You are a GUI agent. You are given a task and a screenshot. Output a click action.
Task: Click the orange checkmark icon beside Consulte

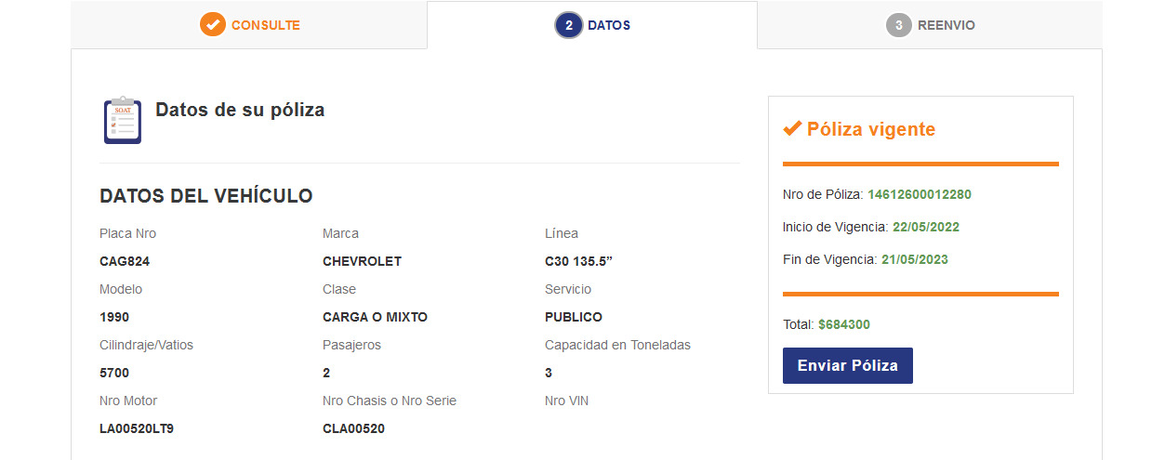pos(213,25)
